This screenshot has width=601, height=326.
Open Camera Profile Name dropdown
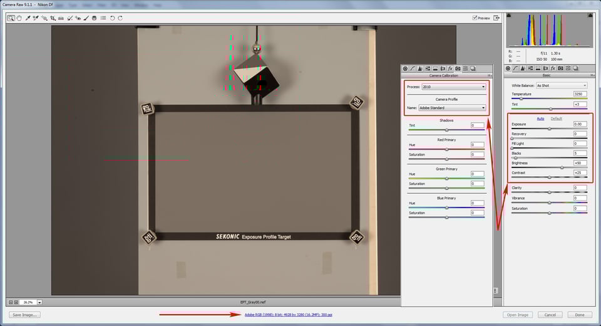tap(452, 108)
